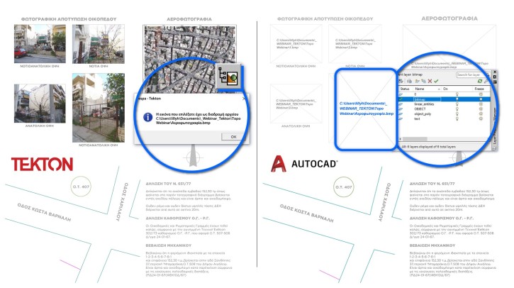Screen dimensions: 514x288
Task: Click the status icon of layer 0
Action: coord(401,94)
